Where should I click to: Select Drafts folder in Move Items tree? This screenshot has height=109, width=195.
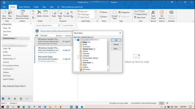(84, 44)
